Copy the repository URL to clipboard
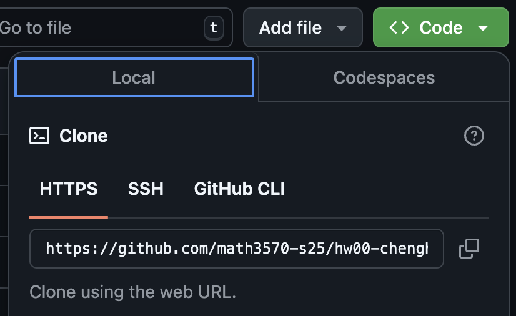The height and width of the screenshot is (316, 516). tap(469, 249)
